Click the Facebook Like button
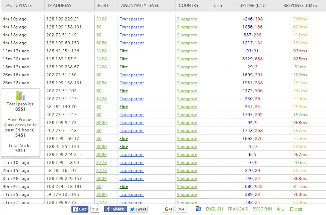 (80, 209)
